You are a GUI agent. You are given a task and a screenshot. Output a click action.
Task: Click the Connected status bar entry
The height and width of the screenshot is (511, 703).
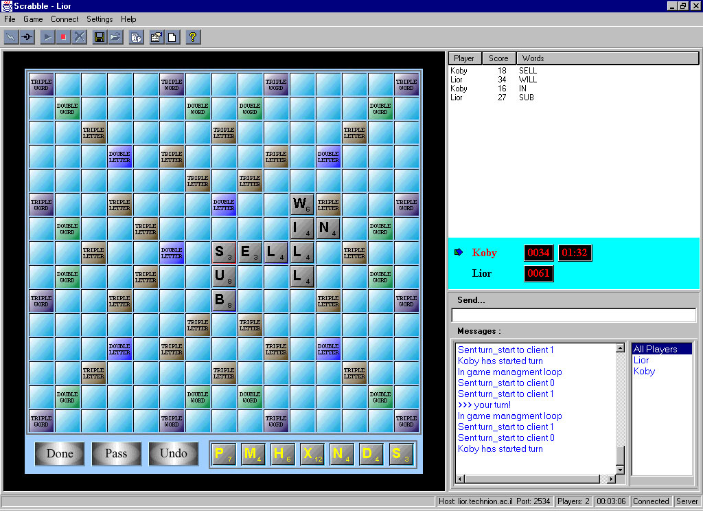[651, 501]
